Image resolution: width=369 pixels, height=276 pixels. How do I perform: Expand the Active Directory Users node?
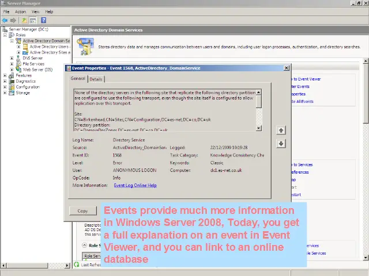click(x=18, y=47)
